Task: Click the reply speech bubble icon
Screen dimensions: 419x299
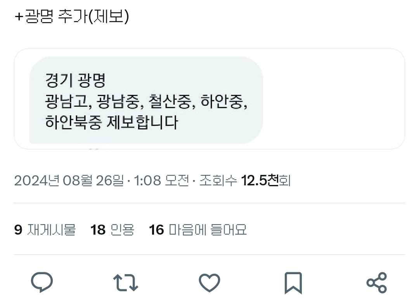Action: click(42, 282)
